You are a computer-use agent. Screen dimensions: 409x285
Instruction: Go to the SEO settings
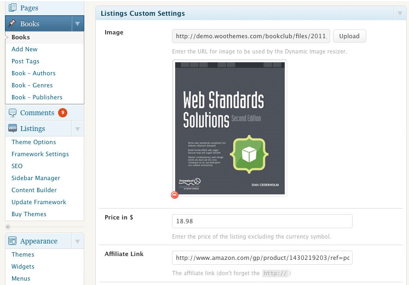17,166
